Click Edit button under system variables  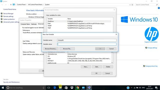[97, 67]
